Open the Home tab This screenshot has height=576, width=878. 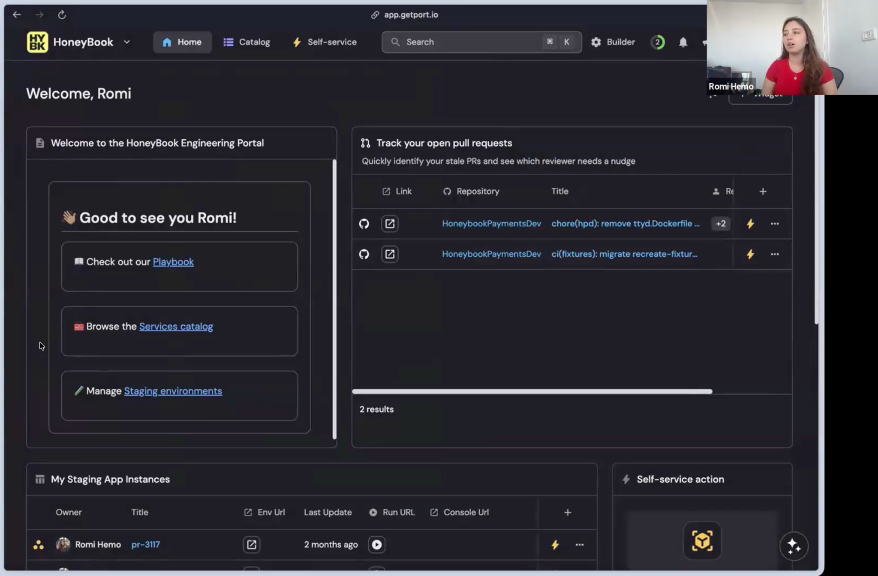point(182,42)
